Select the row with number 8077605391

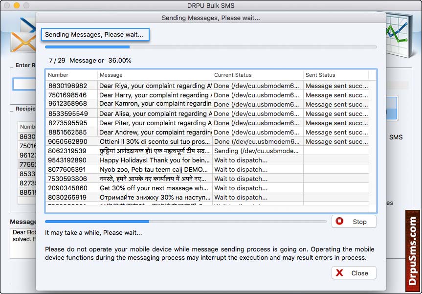click(x=207, y=169)
